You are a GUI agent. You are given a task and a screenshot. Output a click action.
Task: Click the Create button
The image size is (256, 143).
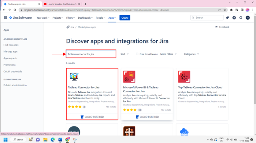click(x=125, y=18)
